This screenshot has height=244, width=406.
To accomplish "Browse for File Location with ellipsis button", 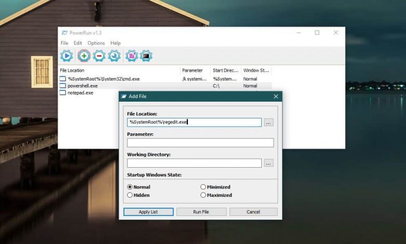I will coord(269,123).
